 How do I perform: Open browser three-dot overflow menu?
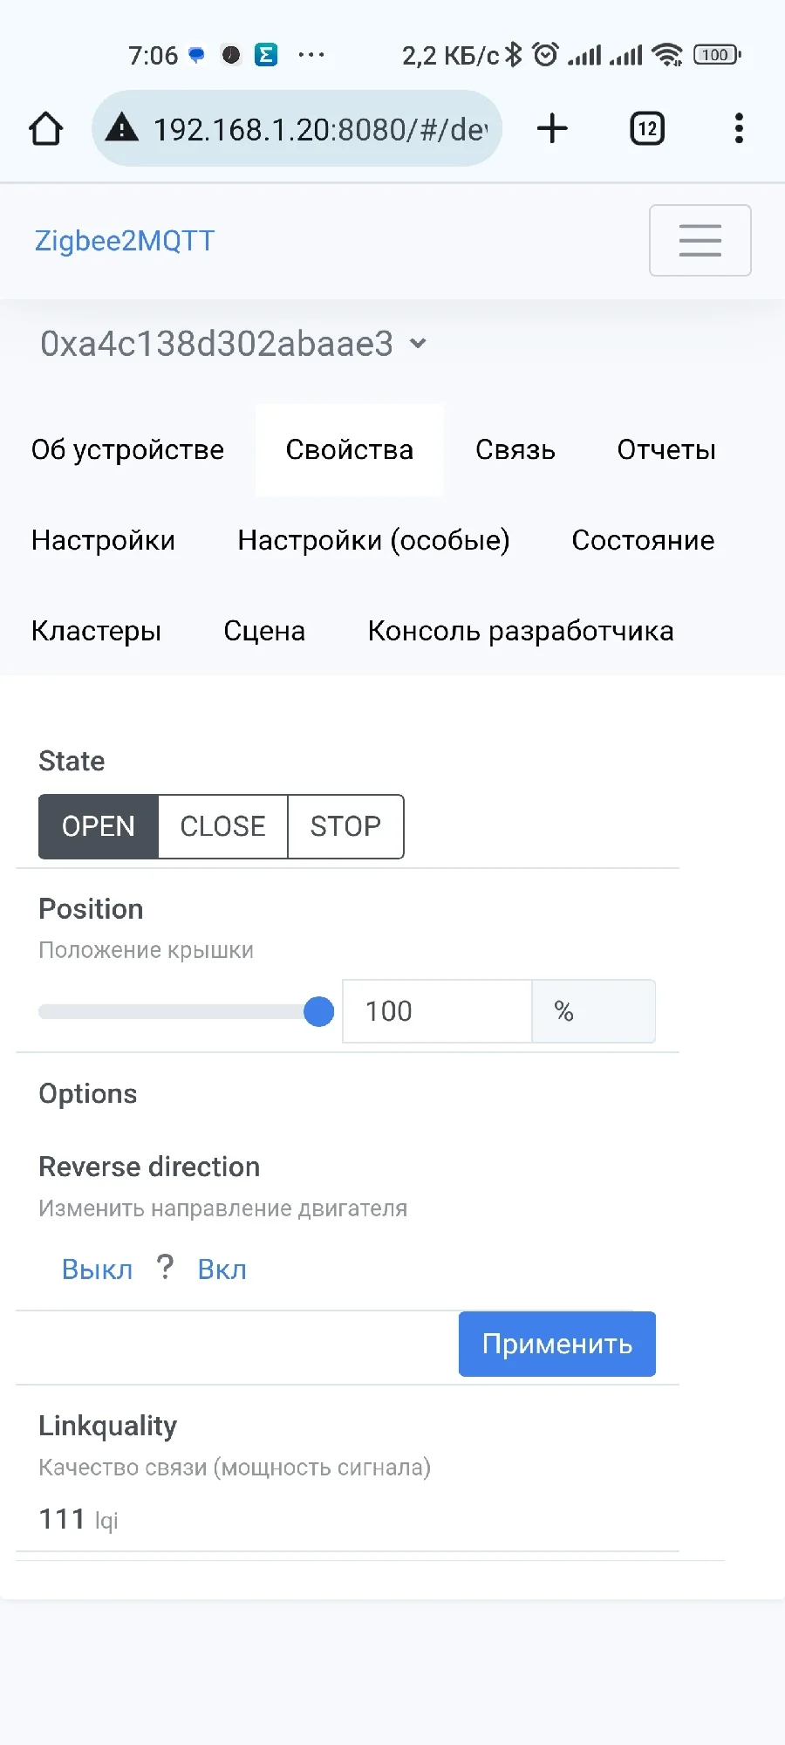click(x=739, y=129)
